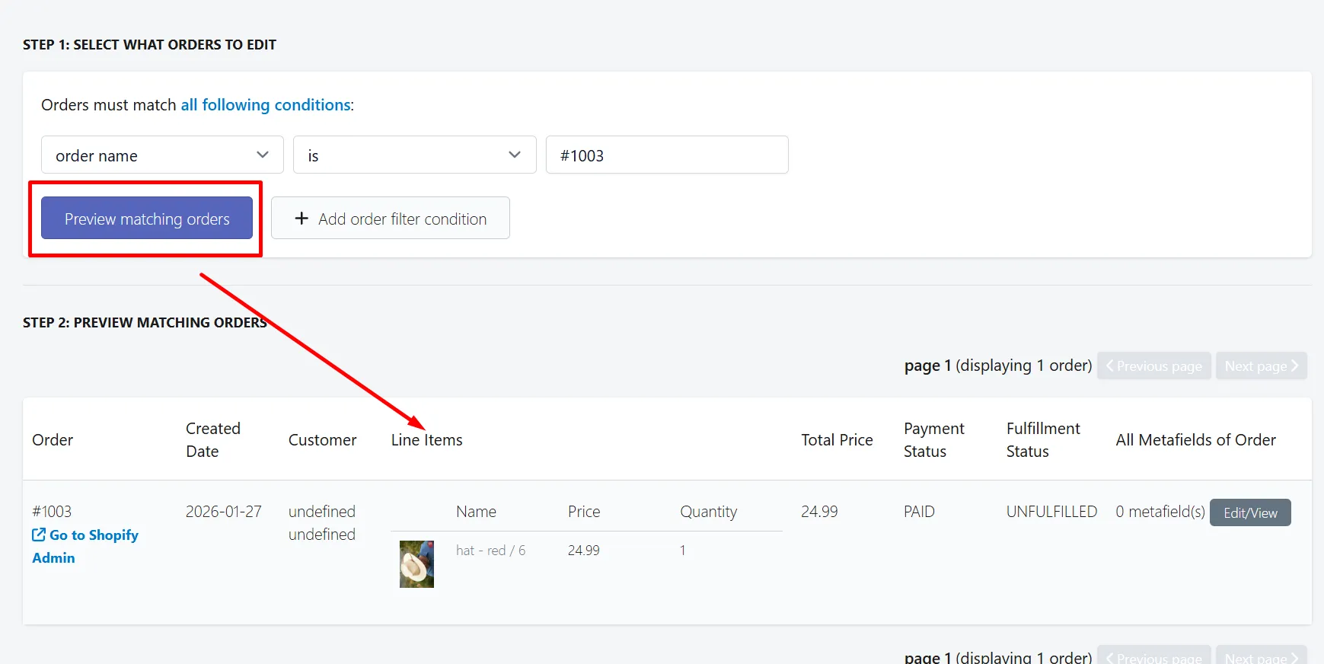Viewport: 1324px width, 664px height.
Task: Click the #1003 order name input field
Action: click(667, 155)
